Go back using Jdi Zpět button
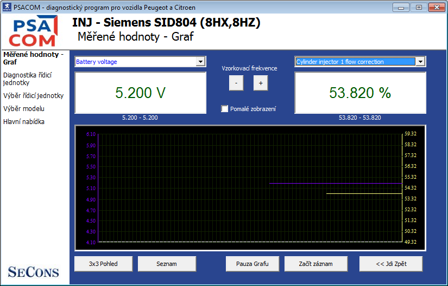This screenshot has width=448, height=286. click(390, 264)
